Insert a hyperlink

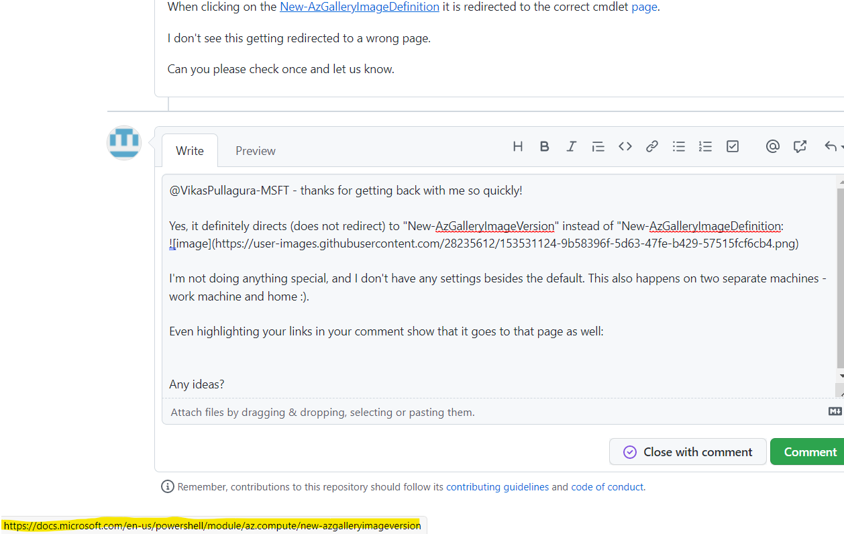pyautogui.click(x=651, y=146)
